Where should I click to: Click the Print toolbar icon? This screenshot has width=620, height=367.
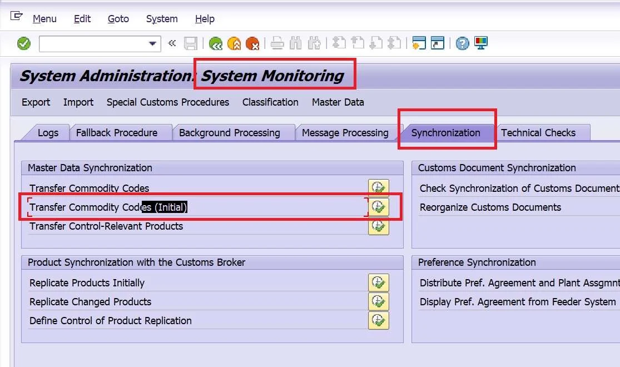pyautogui.click(x=277, y=43)
